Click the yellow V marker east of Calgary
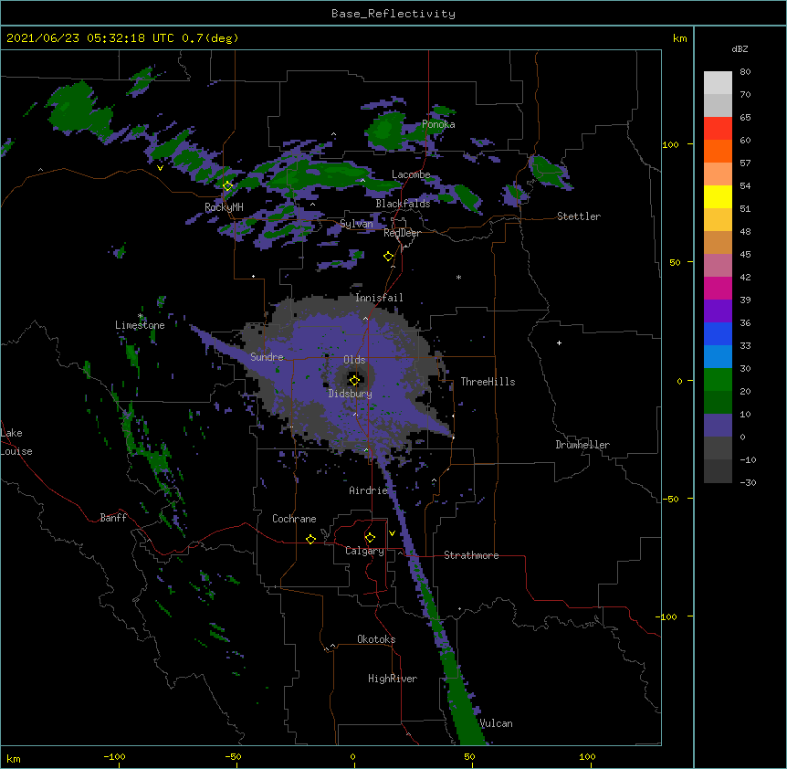Image resolution: width=787 pixels, height=769 pixels. click(392, 533)
